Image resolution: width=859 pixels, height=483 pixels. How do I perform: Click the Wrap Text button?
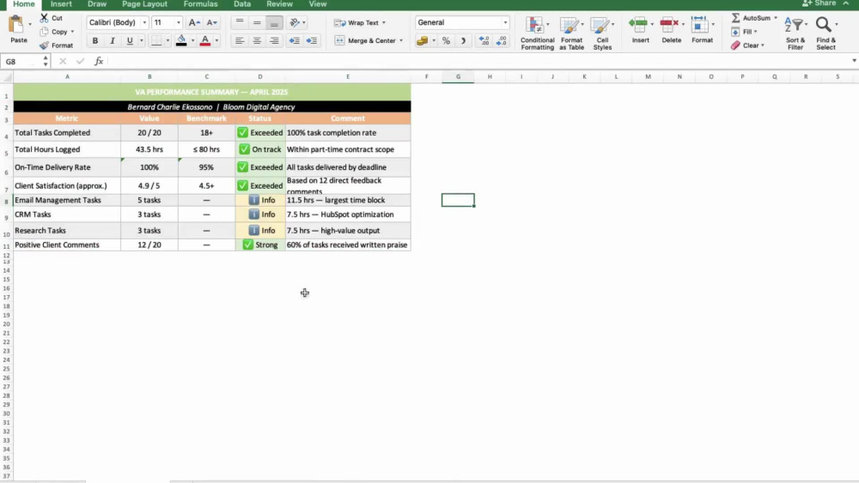[x=359, y=22]
